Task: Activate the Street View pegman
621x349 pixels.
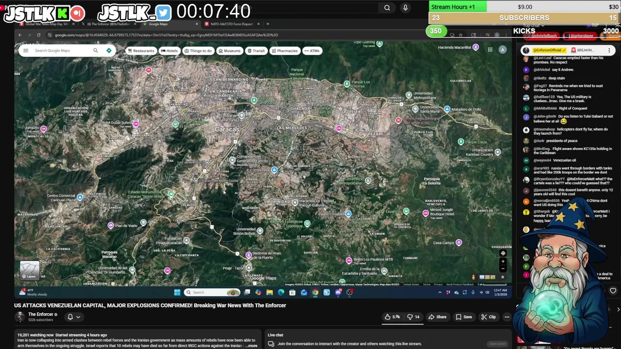Action: point(474,277)
